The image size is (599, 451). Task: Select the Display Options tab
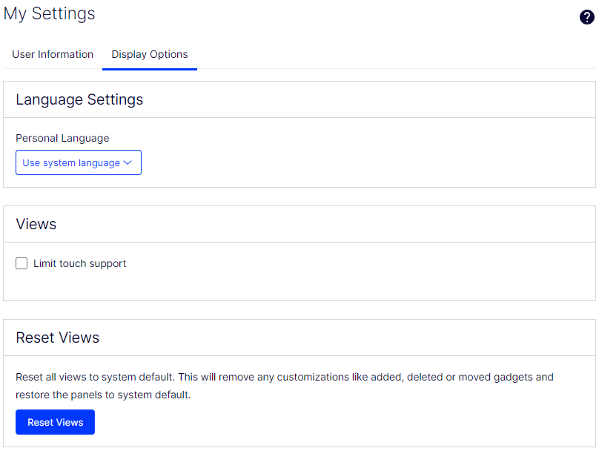pos(149,54)
